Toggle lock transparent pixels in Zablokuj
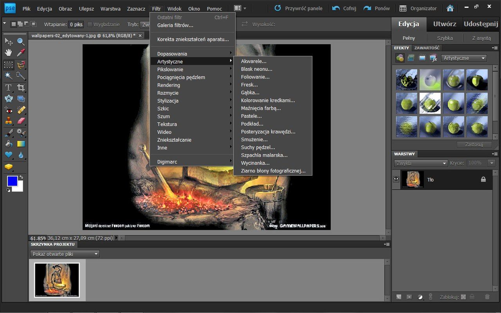501x313 pixels. pos(463,297)
